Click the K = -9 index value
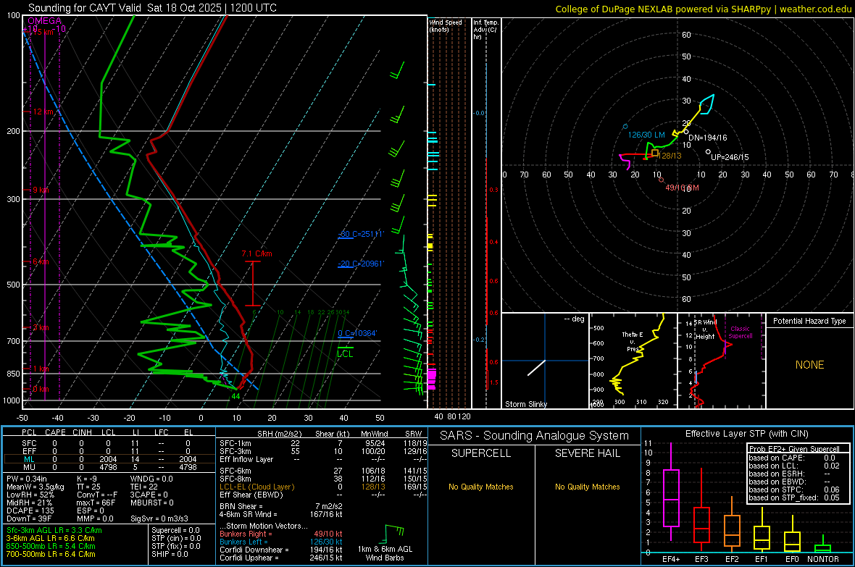This screenshot has width=855, height=567. 87,479
